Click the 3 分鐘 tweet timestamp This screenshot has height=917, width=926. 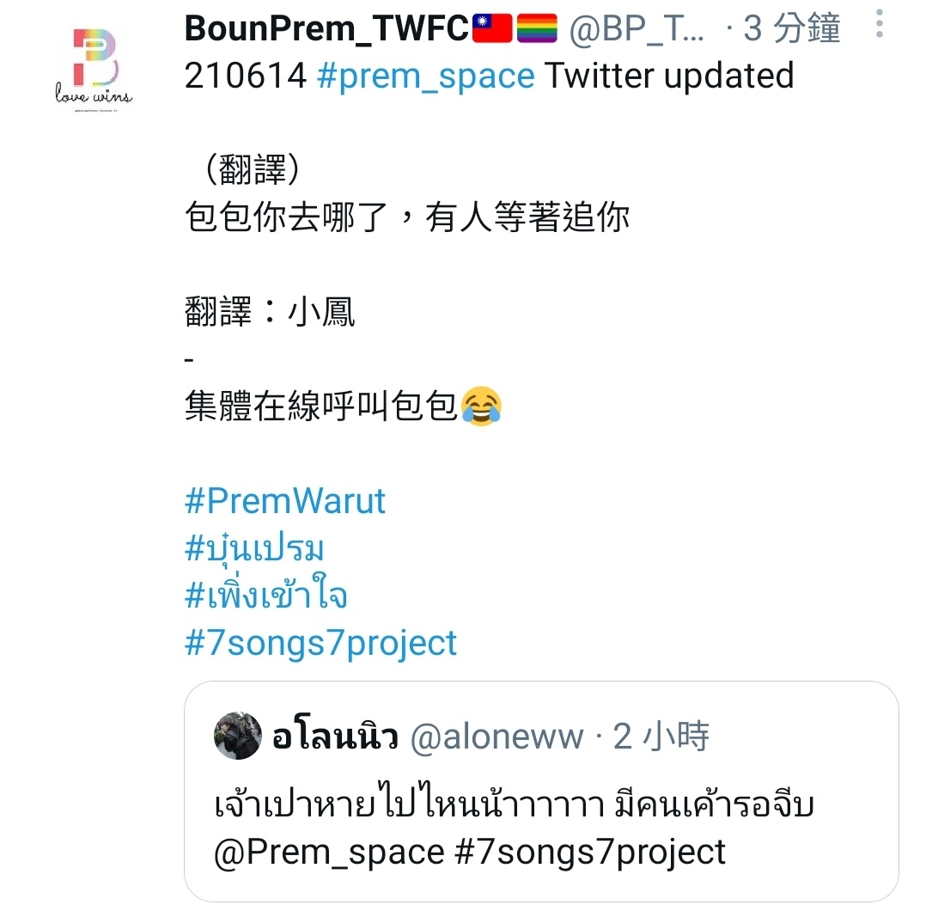pyautogui.click(x=792, y=28)
